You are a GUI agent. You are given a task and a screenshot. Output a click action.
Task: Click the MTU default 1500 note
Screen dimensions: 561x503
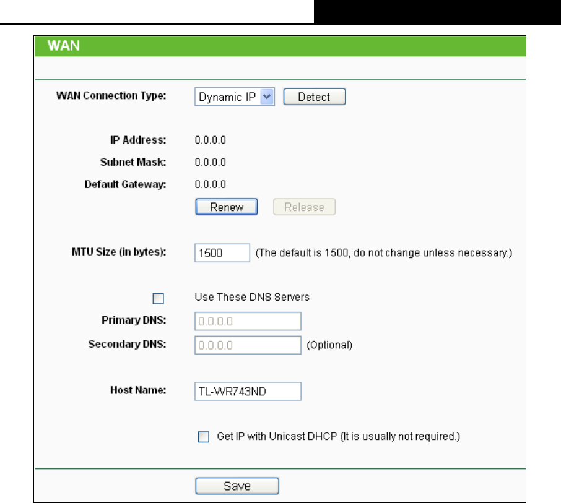pos(384,253)
